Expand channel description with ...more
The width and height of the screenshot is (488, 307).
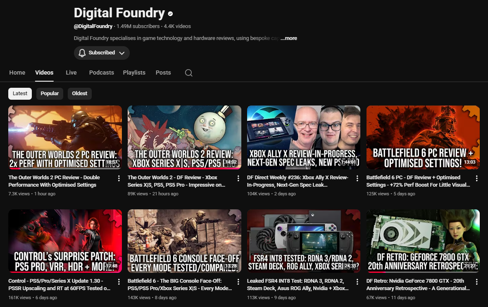coord(289,38)
